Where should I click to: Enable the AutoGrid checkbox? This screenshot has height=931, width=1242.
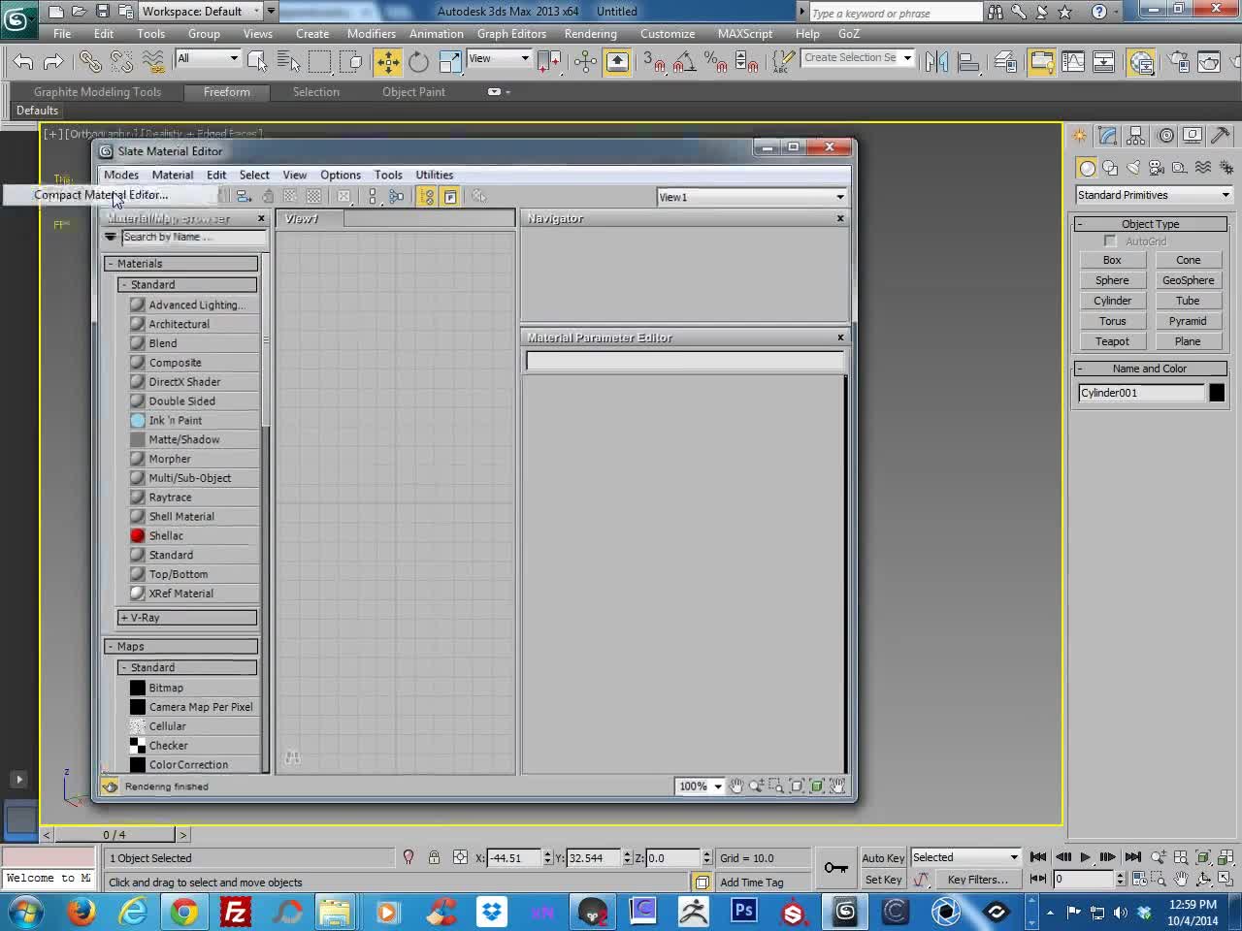tap(1110, 241)
